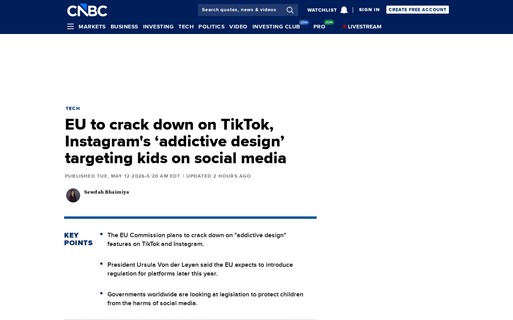
Task: Focus the search quotes, news & videos field
Action: click(x=248, y=10)
